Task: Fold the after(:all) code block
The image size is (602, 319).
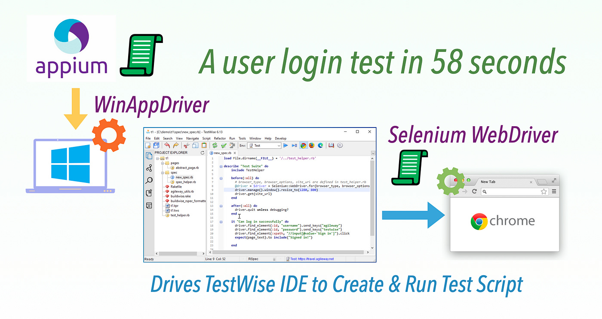Action: pyautogui.click(x=221, y=206)
